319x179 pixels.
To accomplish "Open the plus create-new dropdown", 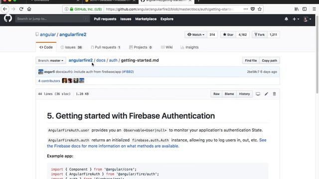I will 296,19.
